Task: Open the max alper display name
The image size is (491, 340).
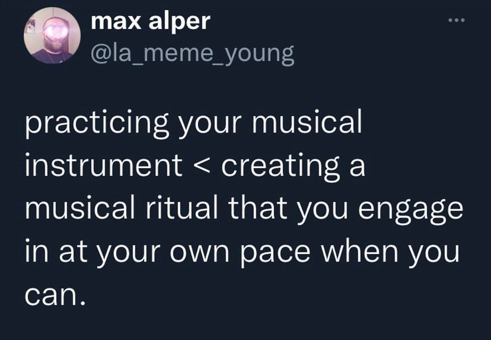Action: click(x=150, y=22)
